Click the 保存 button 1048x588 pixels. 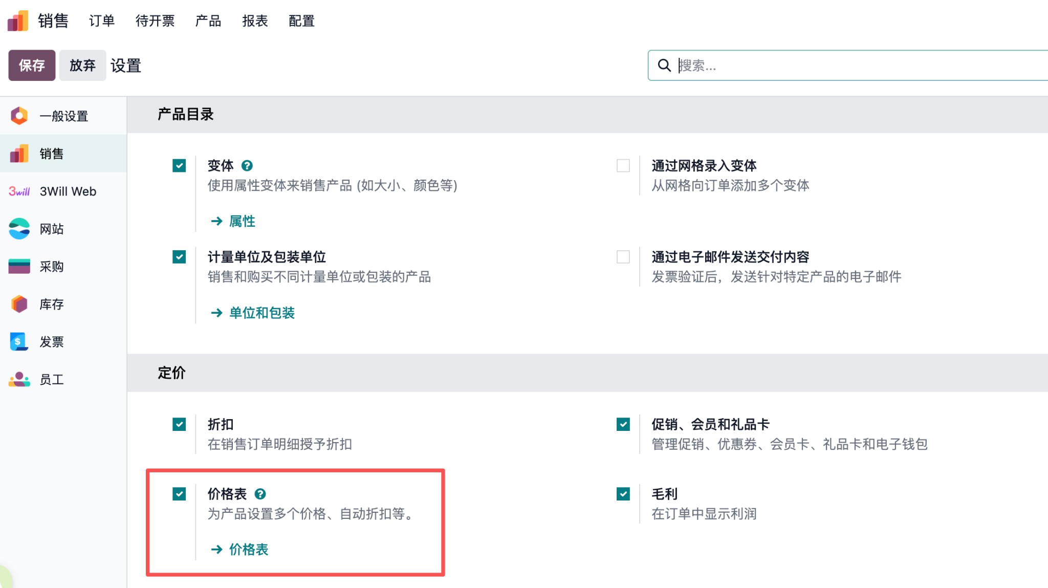(x=32, y=66)
